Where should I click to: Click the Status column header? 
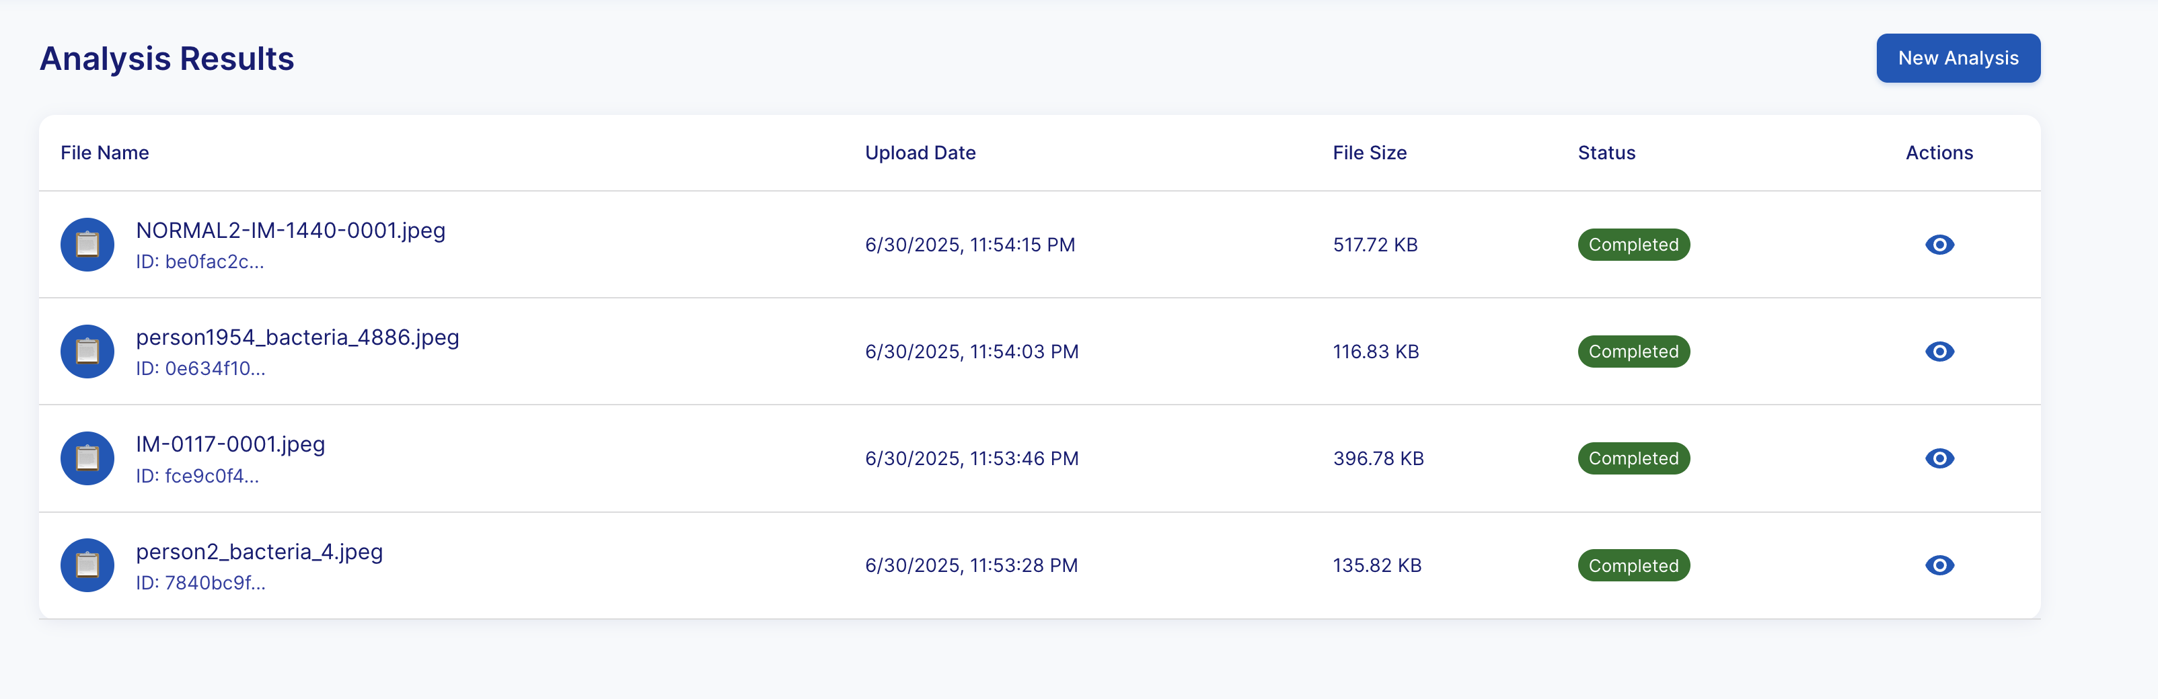(x=1606, y=153)
